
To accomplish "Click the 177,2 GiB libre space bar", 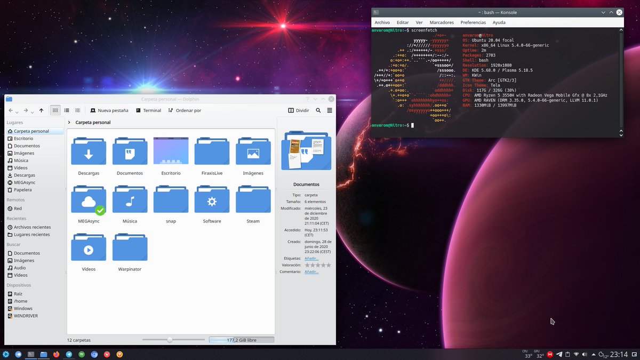I will click(x=242, y=340).
